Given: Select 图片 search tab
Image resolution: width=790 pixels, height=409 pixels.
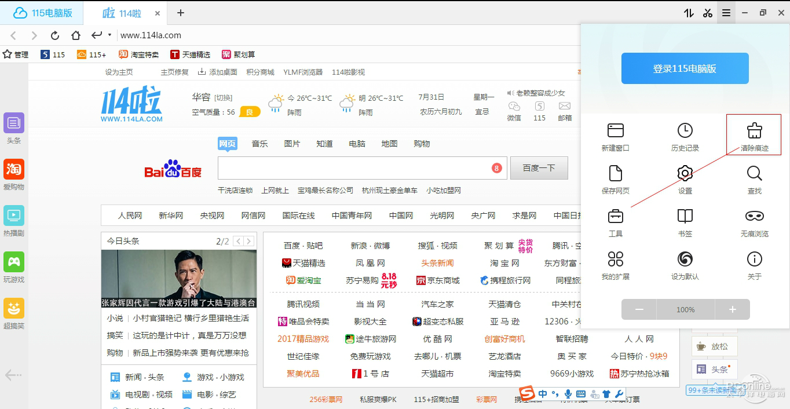Looking at the screenshot, I should (292, 144).
